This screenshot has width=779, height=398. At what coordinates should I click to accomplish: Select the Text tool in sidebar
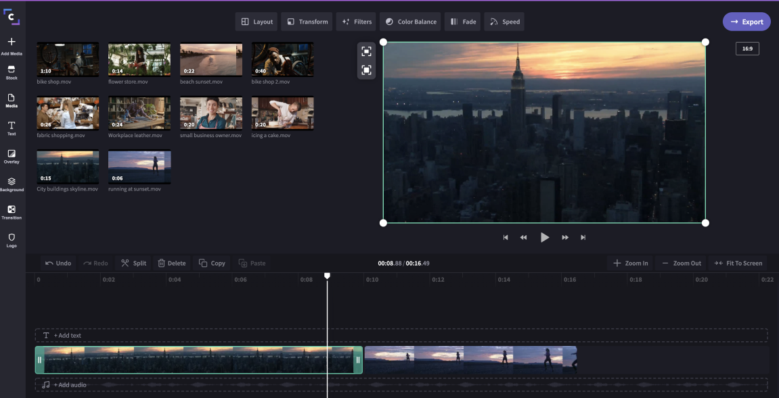12,128
